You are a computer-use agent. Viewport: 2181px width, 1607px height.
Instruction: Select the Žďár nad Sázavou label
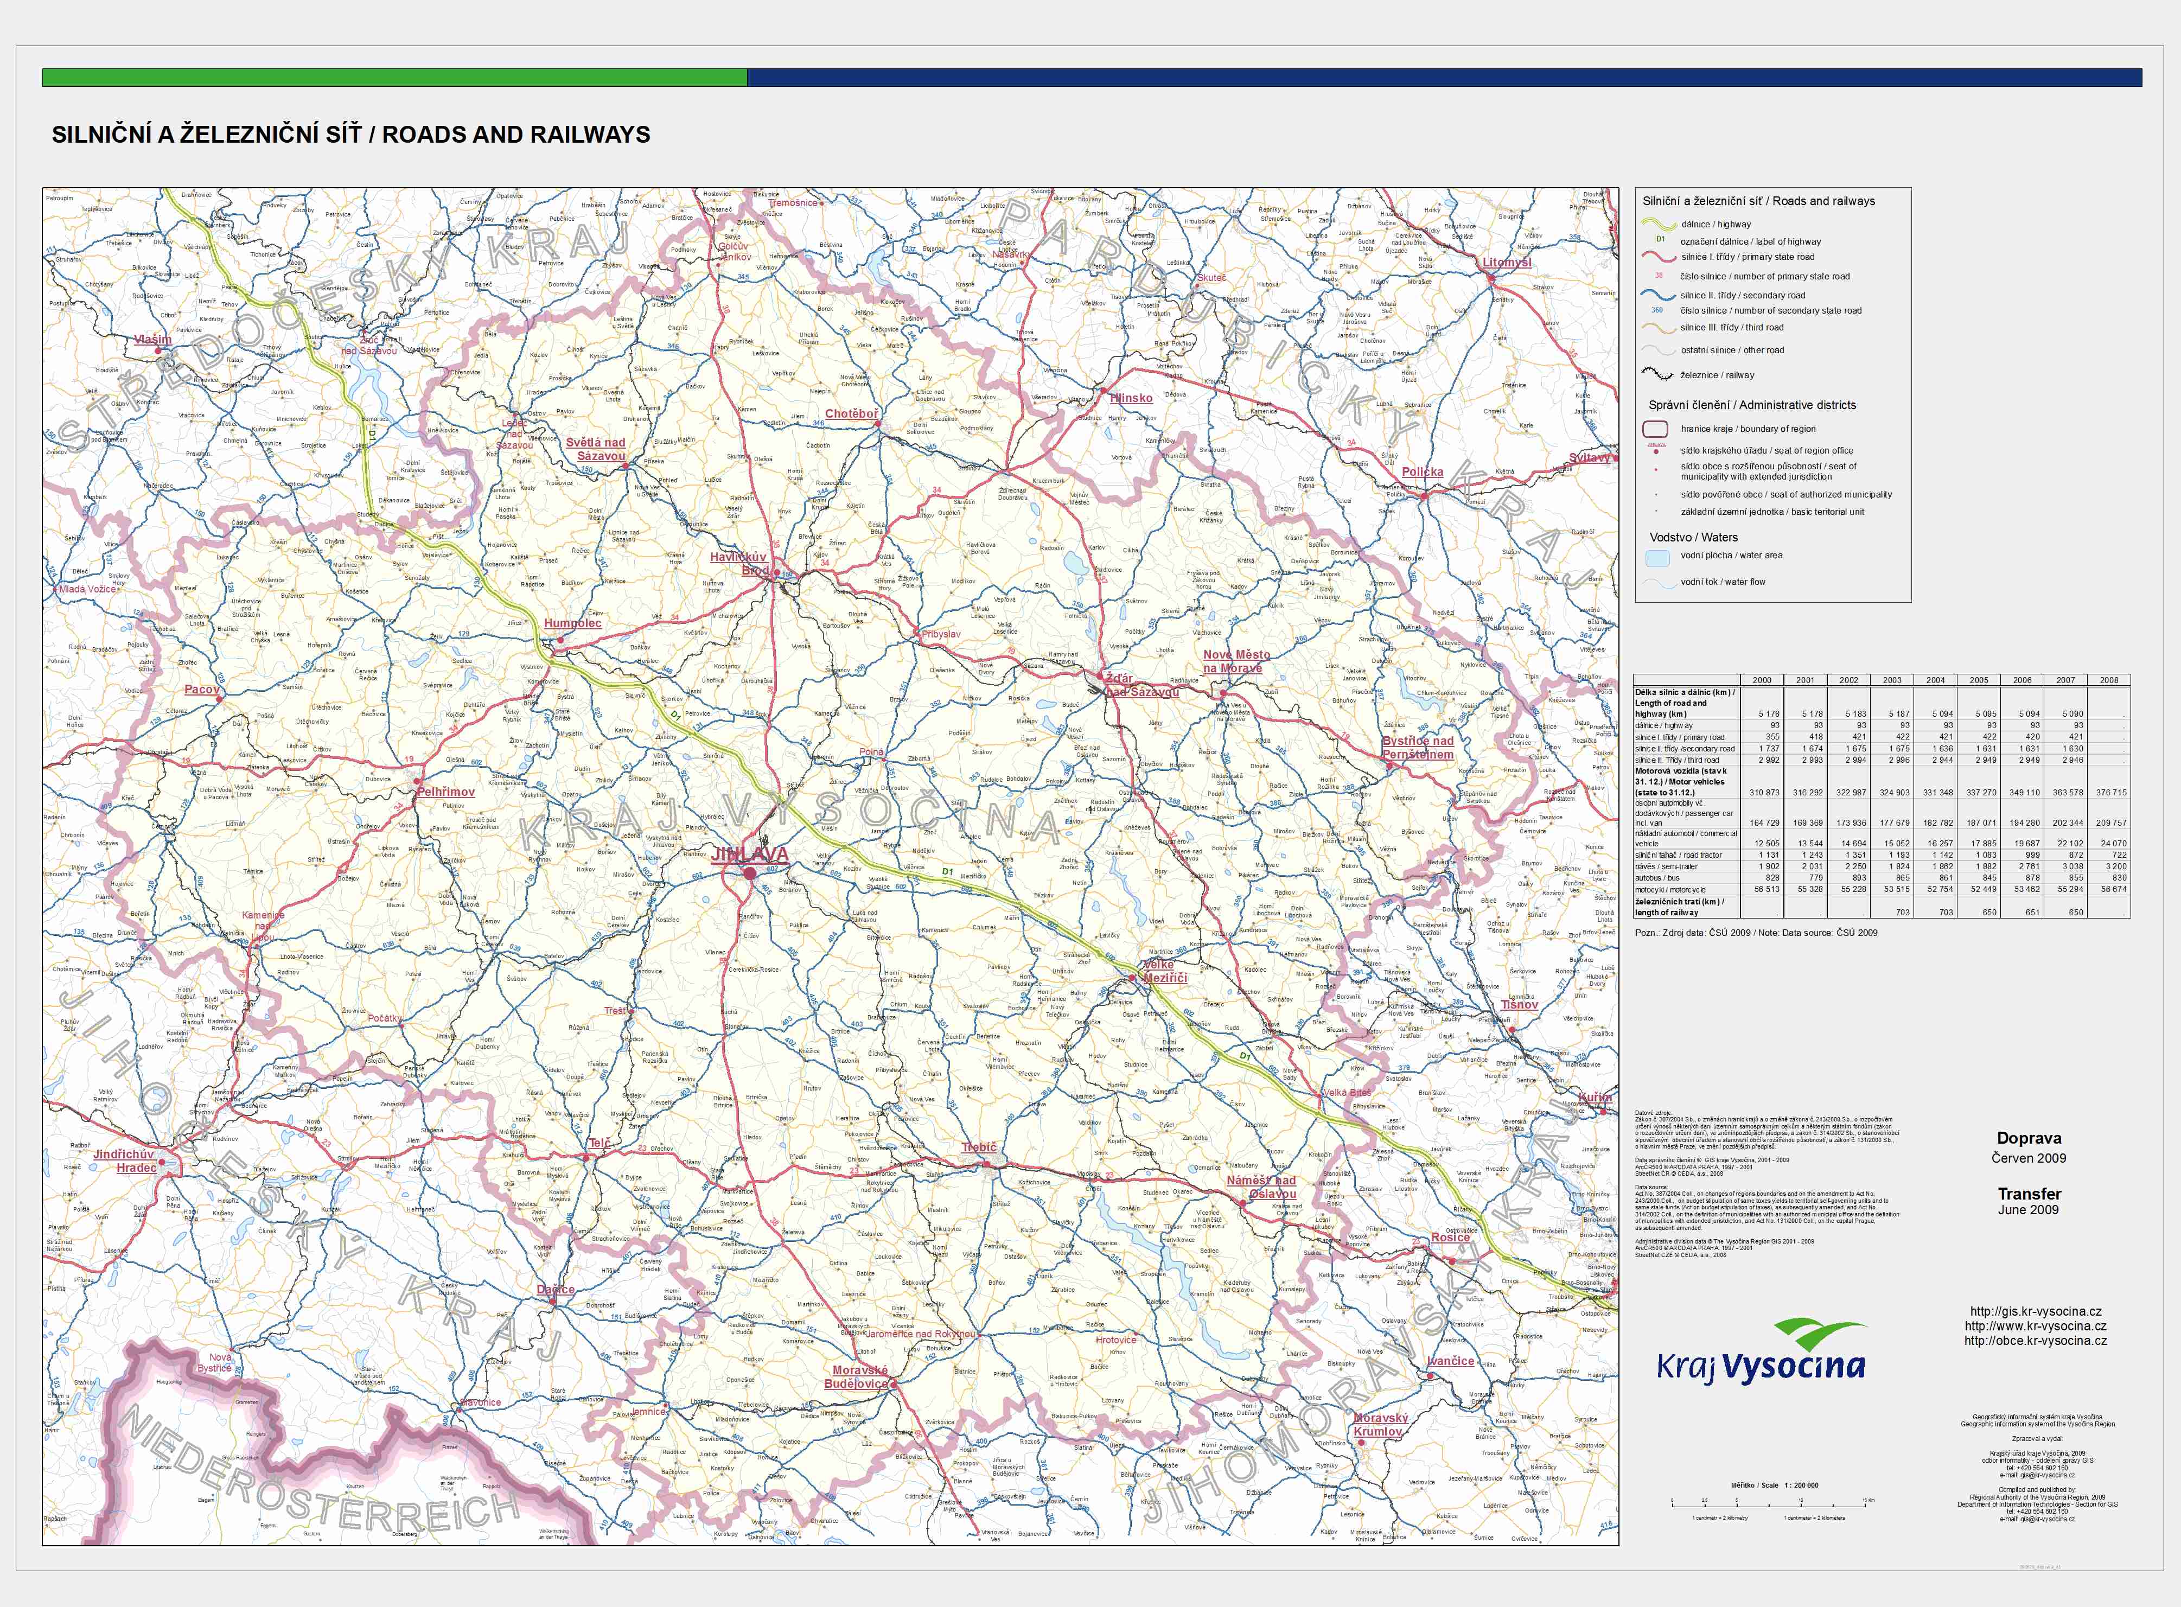pyautogui.click(x=1143, y=685)
